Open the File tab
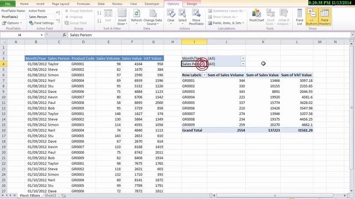 [8, 4]
